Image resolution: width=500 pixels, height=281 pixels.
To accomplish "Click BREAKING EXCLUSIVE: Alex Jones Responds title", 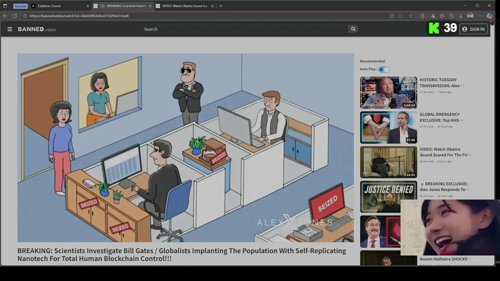I will pyautogui.click(x=444, y=187).
